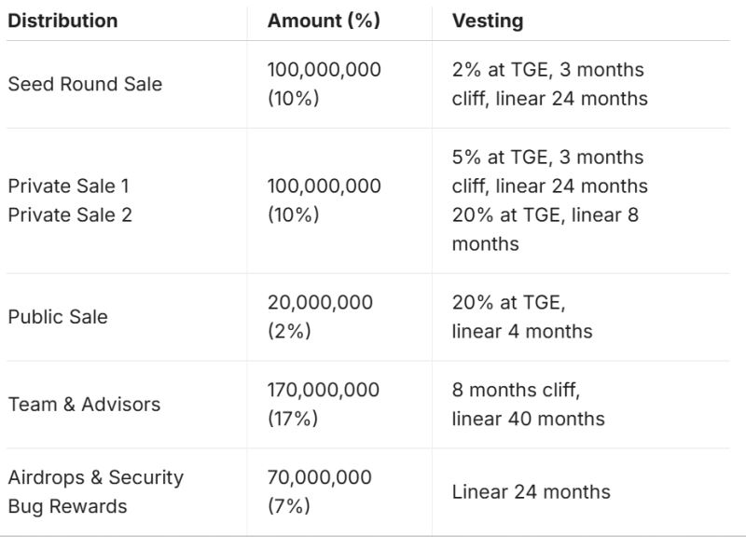Click the Amount (%) column header
746x537 pixels.
tap(324, 21)
